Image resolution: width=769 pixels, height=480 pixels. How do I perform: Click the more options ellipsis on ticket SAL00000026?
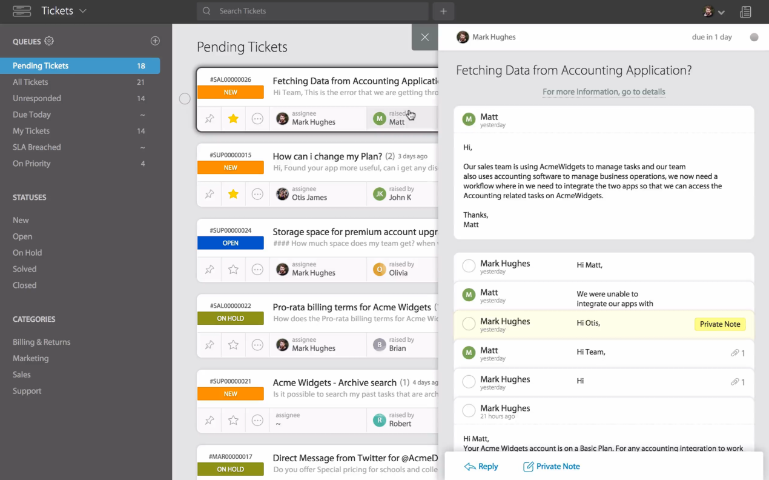click(257, 118)
